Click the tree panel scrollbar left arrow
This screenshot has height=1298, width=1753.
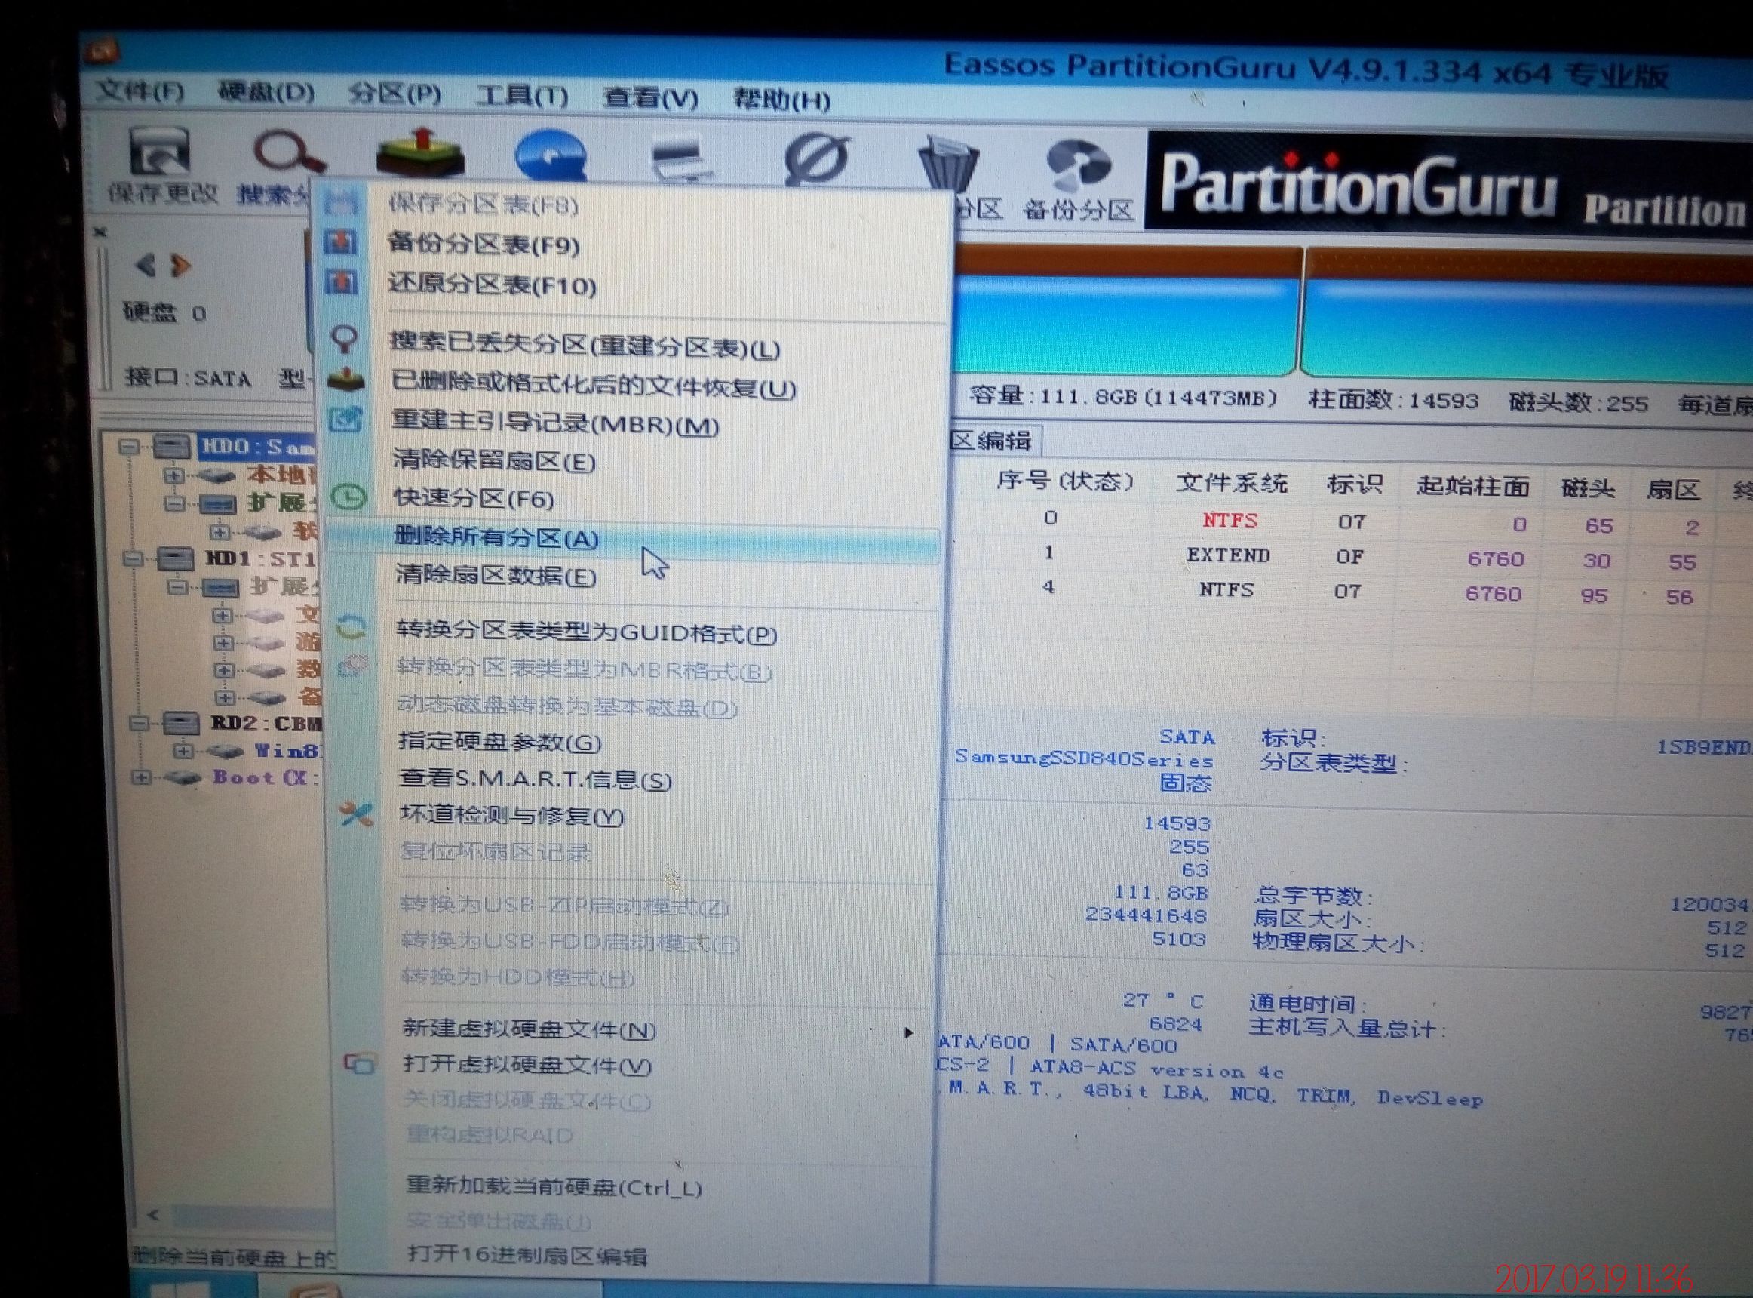coord(154,1216)
